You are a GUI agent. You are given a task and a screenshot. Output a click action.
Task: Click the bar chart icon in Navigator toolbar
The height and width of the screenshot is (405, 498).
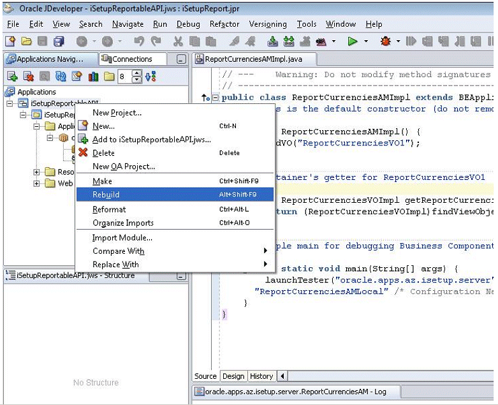pos(93,77)
